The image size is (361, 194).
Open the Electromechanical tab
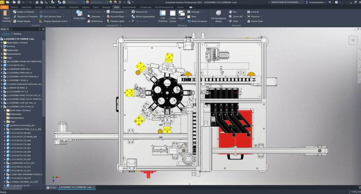(164, 7)
